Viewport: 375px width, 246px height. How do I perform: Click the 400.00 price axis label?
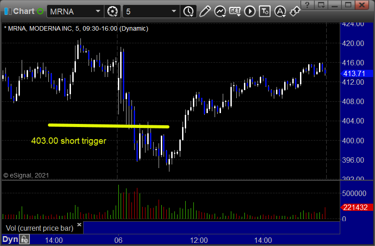pyautogui.click(x=353, y=141)
